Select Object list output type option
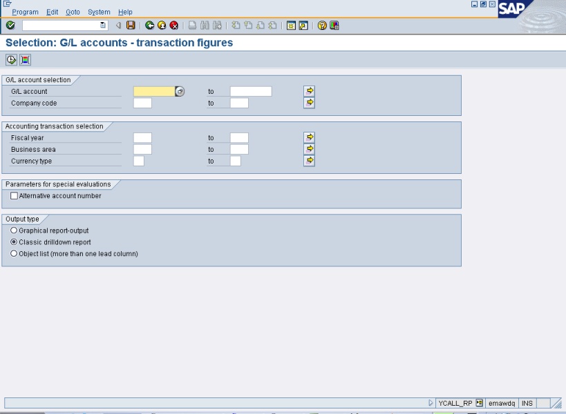The height and width of the screenshot is (414, 566). (14, 254)
